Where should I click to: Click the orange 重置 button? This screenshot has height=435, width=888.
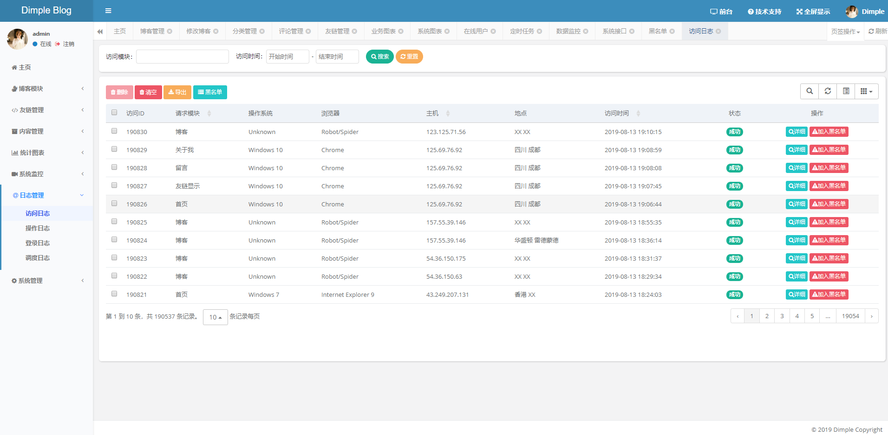(409, 57)
